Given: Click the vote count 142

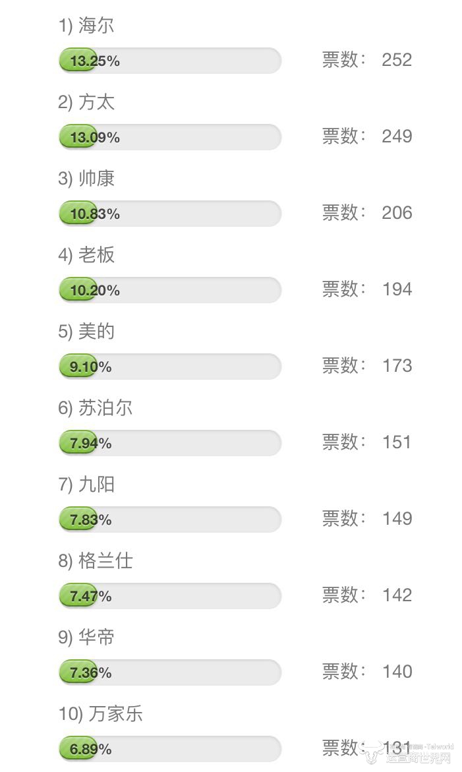Looking at the screenshot, I should 396,595.
